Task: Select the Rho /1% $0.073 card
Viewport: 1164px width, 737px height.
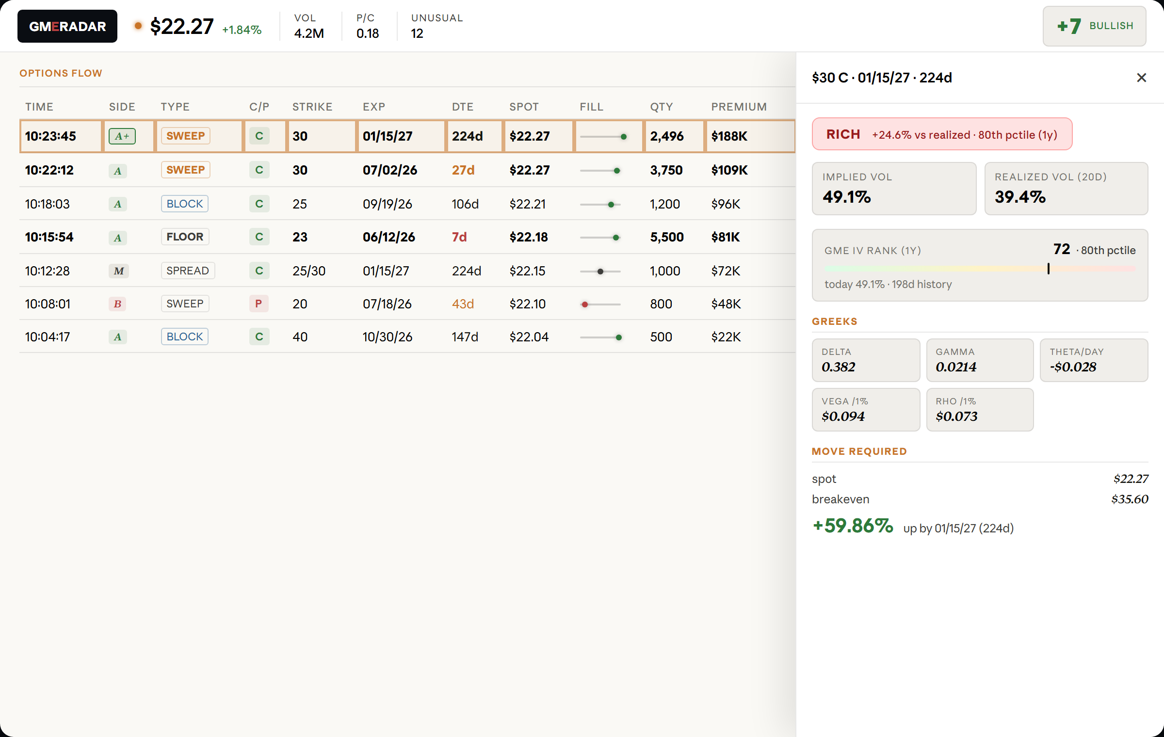Action: pyautogui.click(x=980, y=410)
